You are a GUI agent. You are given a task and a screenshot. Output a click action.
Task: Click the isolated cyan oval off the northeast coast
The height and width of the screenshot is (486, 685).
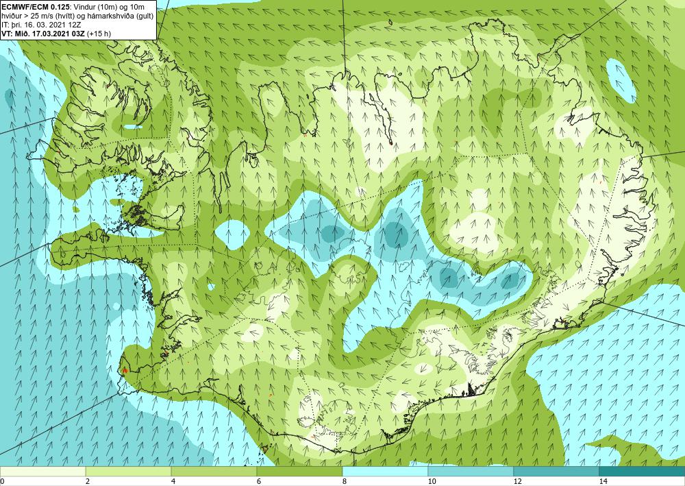(x=621, y=81)
